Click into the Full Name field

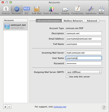point(84,44)
